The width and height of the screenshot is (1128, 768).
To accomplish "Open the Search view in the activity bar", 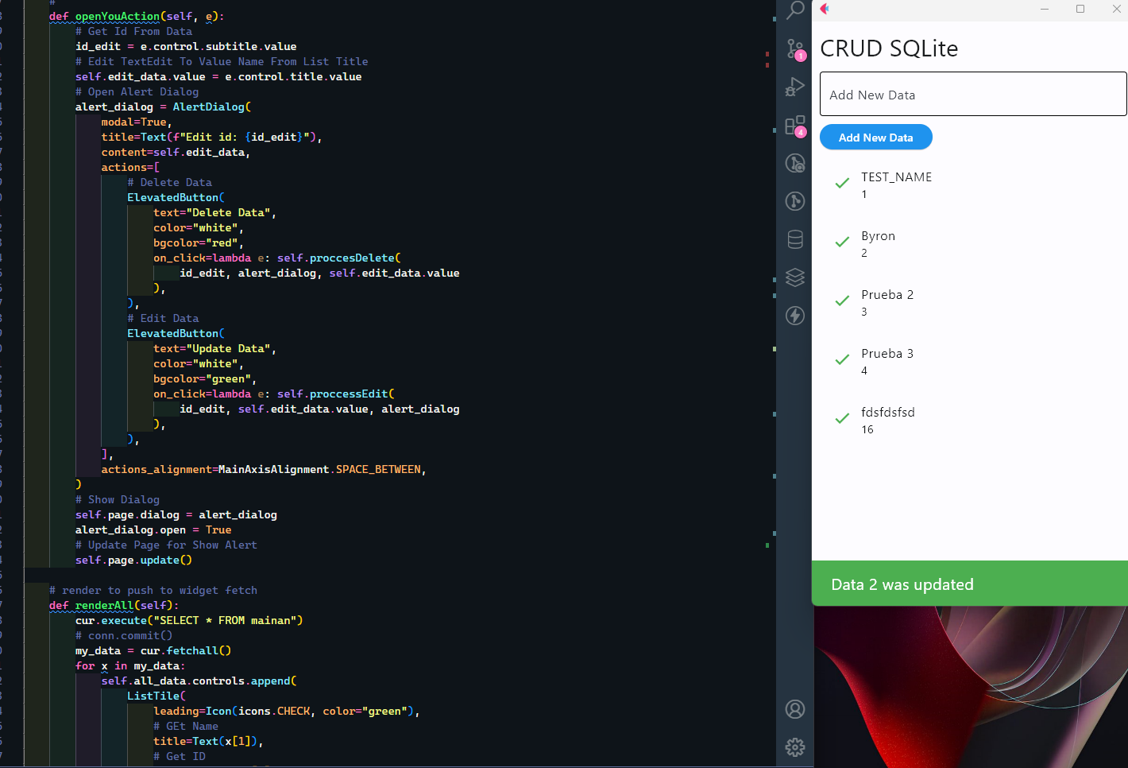I will coord(794,12).
